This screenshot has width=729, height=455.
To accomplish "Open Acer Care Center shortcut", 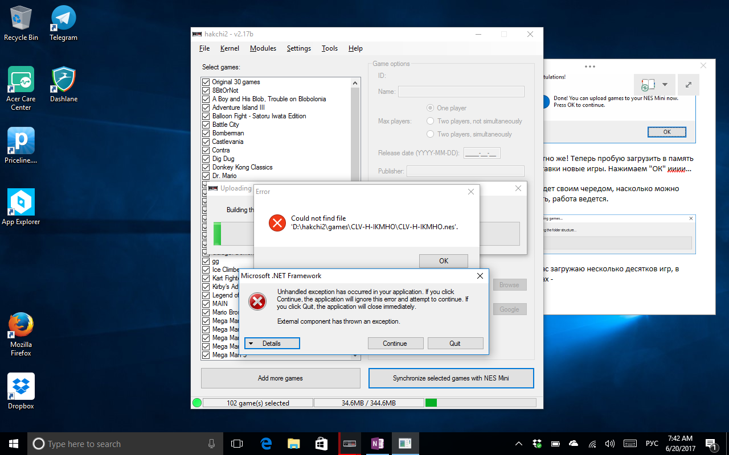I will 21,89.
